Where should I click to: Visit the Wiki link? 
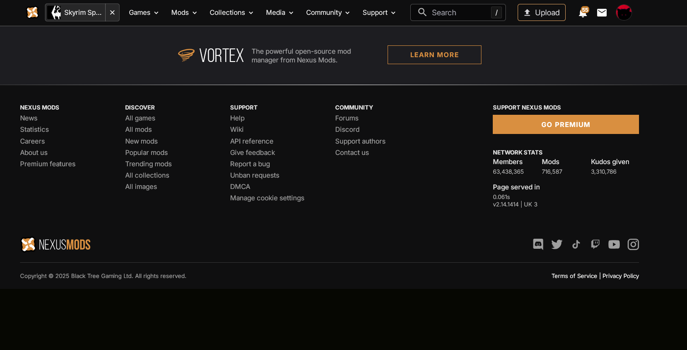pos(237,130)
